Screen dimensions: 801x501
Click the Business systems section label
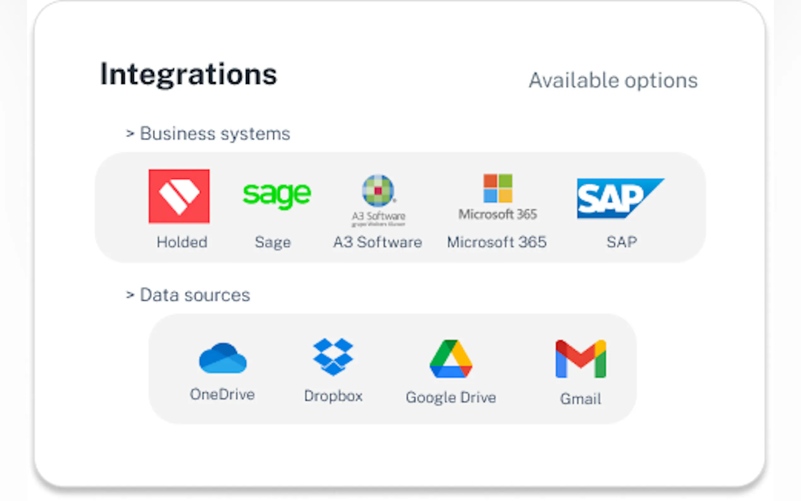[x=215, y=134]
